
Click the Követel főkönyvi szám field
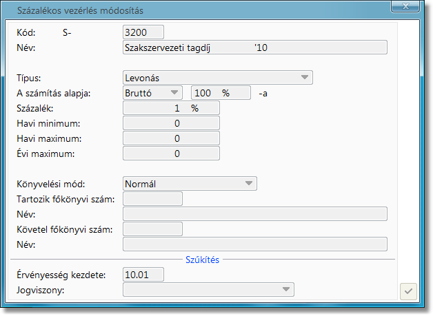pyautogui.click(x=152, y=229)
